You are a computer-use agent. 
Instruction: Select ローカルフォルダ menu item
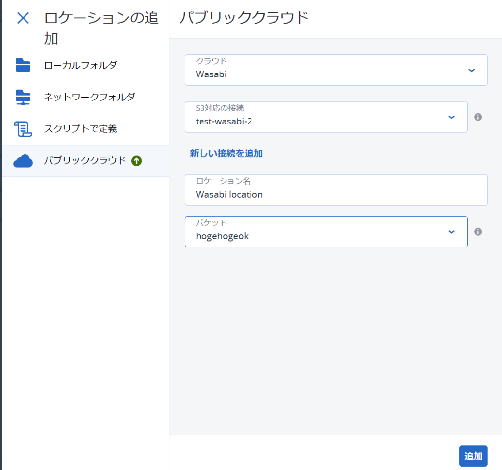point(85,65)
